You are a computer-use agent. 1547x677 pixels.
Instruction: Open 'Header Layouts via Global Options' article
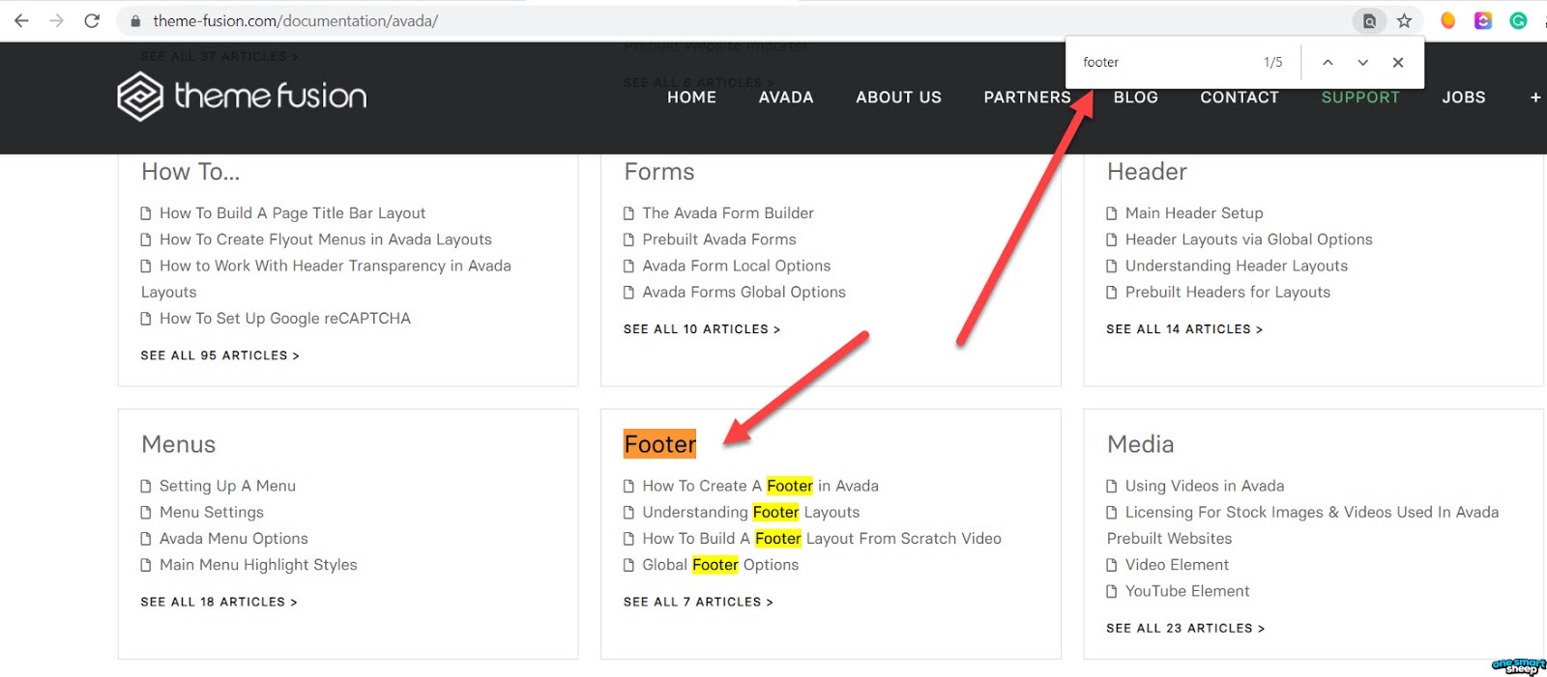click(1249, 240)
